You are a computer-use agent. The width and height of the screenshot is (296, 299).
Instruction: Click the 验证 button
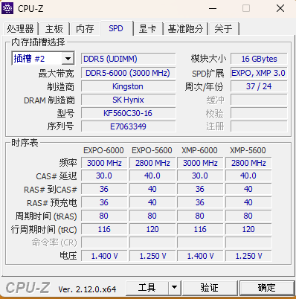(x=210, y=287)
